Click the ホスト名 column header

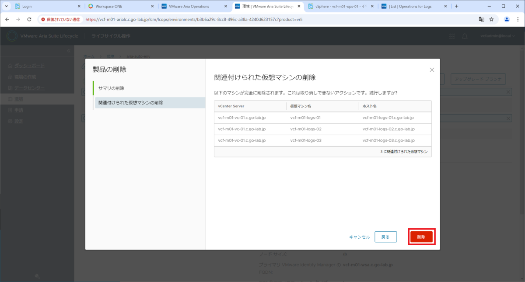395,106
